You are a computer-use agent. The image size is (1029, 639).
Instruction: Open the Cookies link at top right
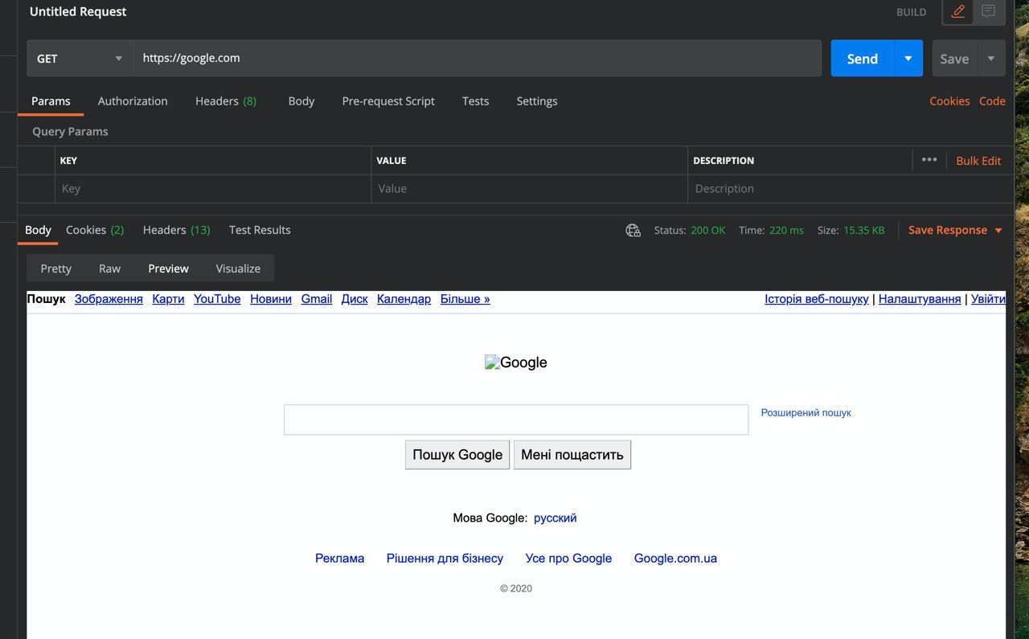click(949, 101)
